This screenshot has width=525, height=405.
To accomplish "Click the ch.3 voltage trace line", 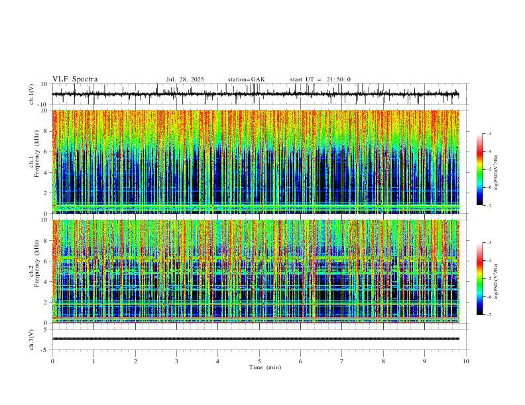I will (x=255, y=339).
